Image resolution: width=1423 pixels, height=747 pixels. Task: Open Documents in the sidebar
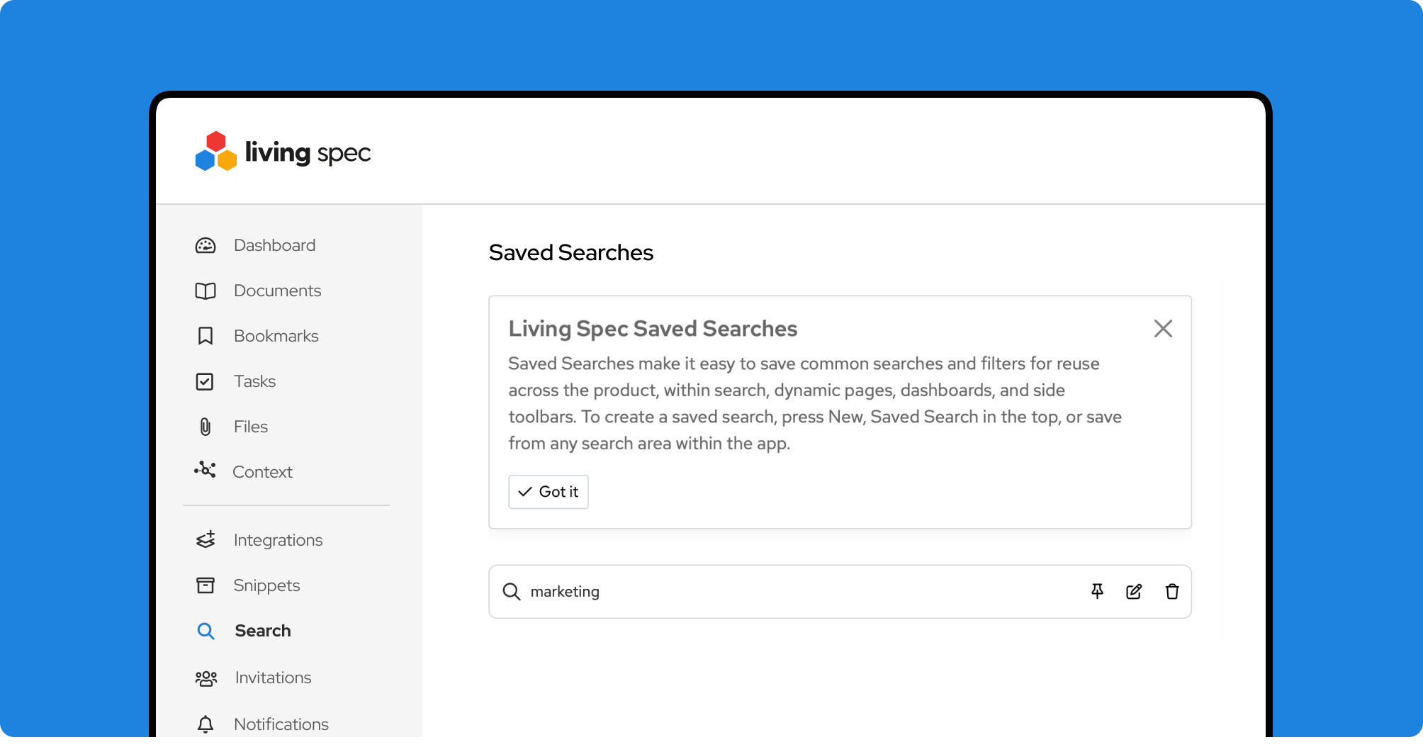pyautogui.click(x=277, y=291)
